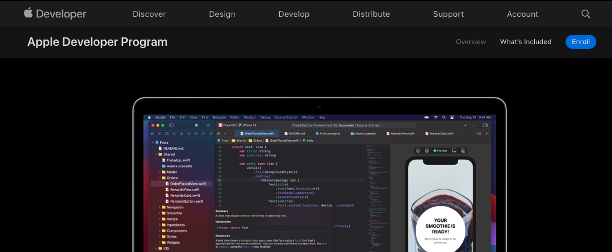Open the Design navigation menu

coord(222,14)
